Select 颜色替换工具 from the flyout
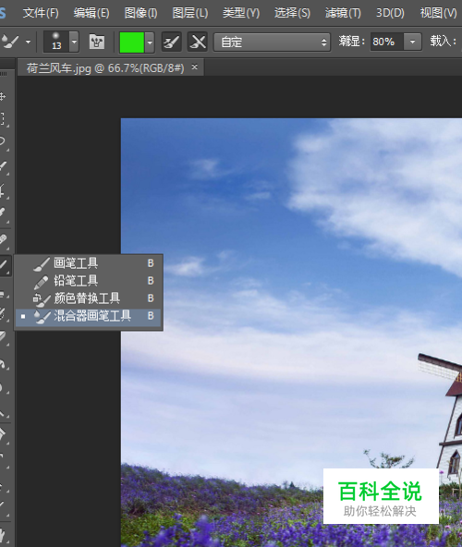The image size is (462, 547). (x=89, y=298)
